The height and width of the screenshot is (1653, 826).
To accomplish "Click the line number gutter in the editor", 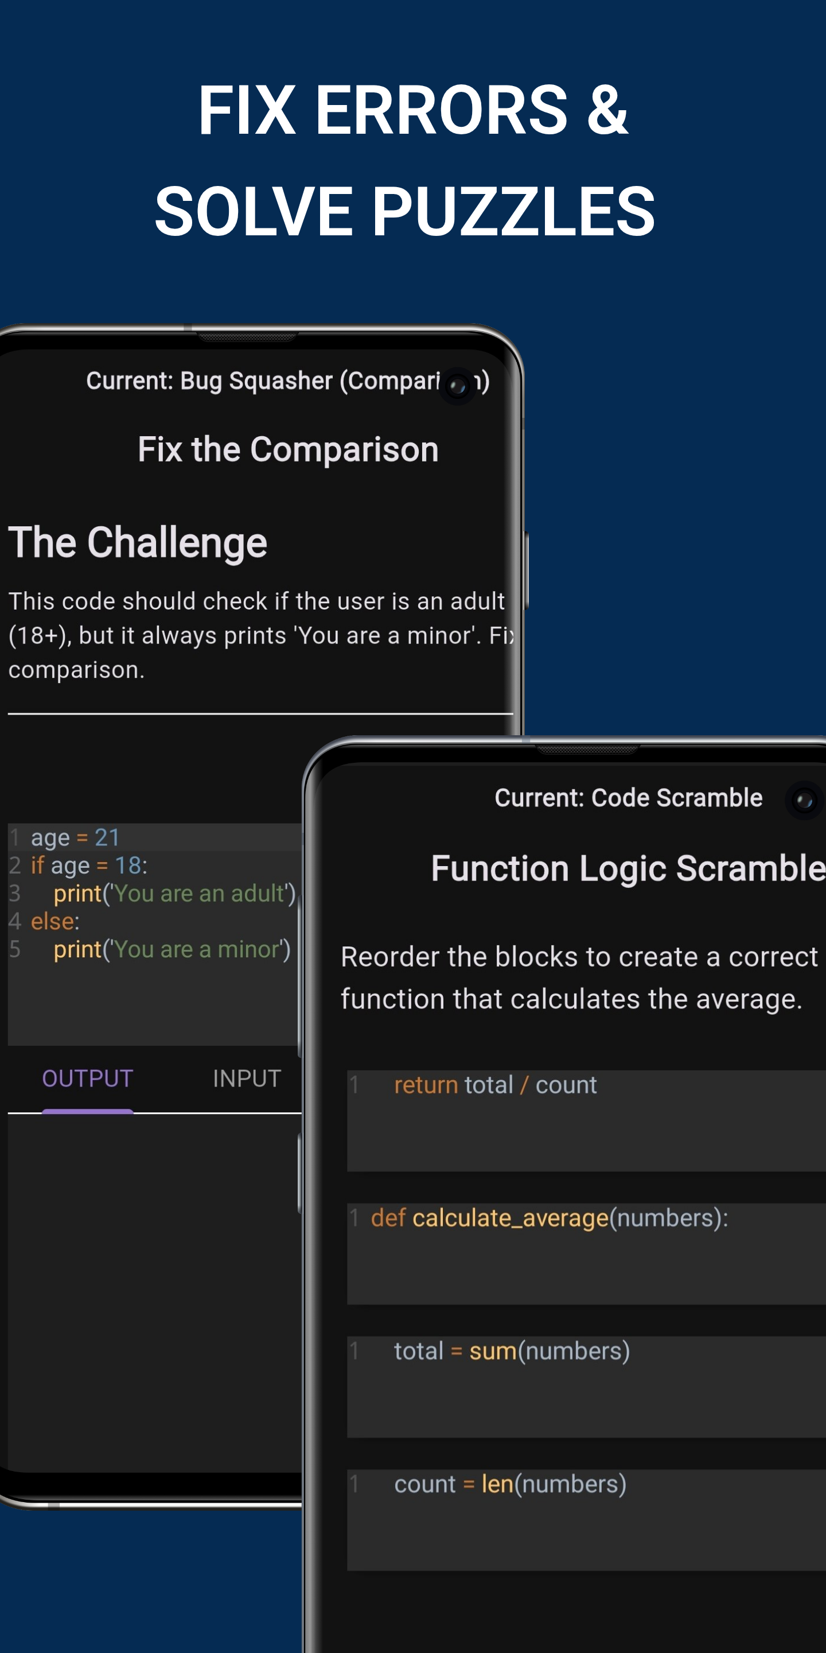I will click(x=14, y=892).
